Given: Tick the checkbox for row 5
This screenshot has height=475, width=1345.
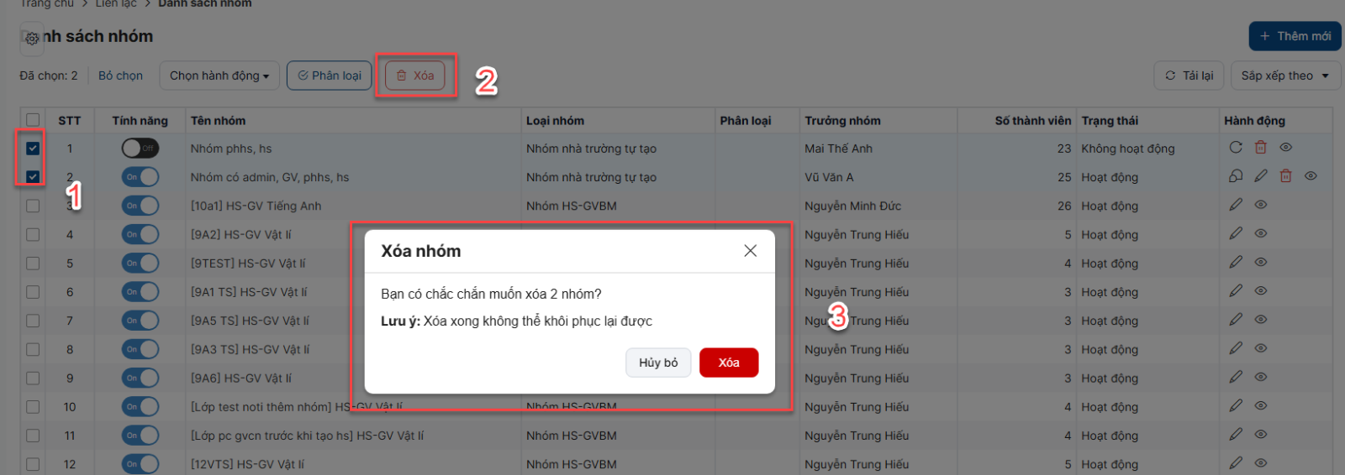Looking at the screenshot, I should (x=33, y=264).
